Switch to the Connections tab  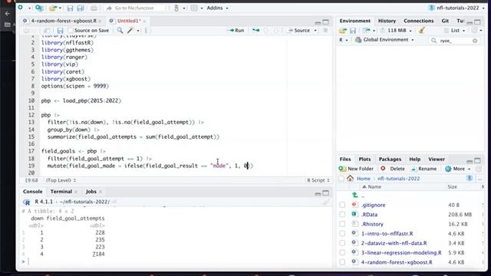click(419, 21)
